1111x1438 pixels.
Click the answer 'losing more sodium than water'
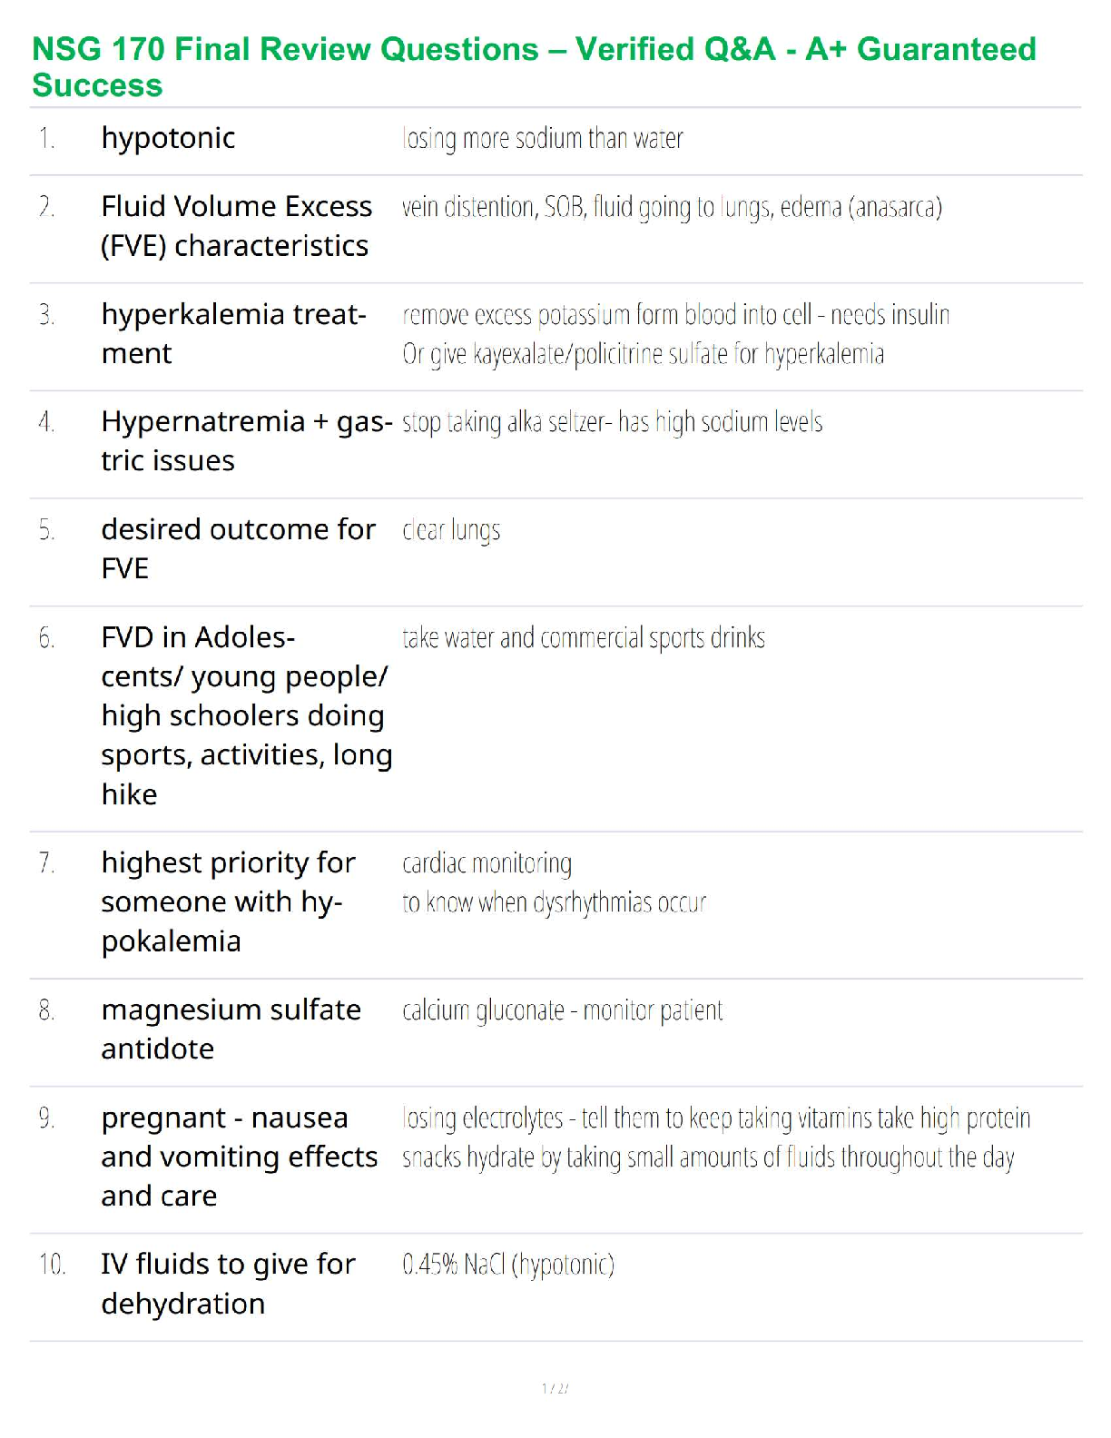click(542, 139)
